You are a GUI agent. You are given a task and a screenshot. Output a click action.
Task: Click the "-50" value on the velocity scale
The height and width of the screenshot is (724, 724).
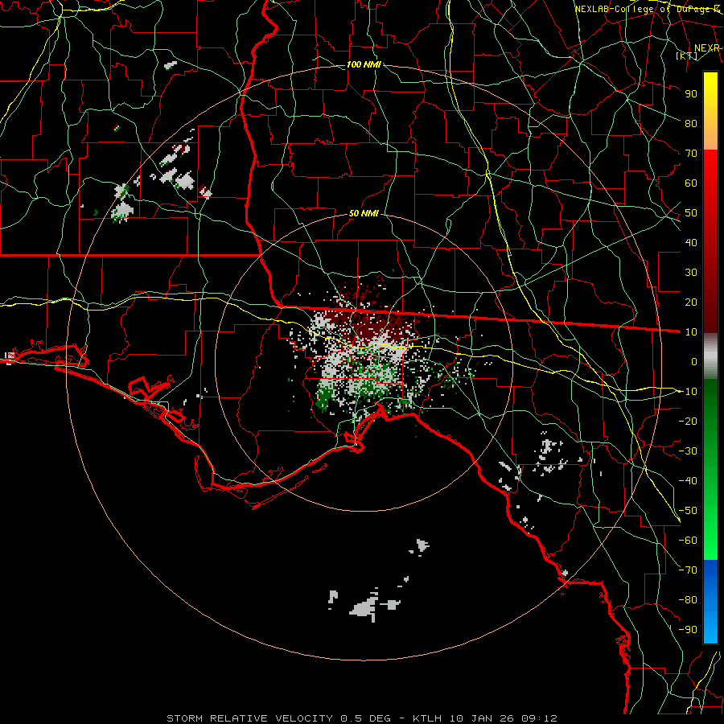688,511
